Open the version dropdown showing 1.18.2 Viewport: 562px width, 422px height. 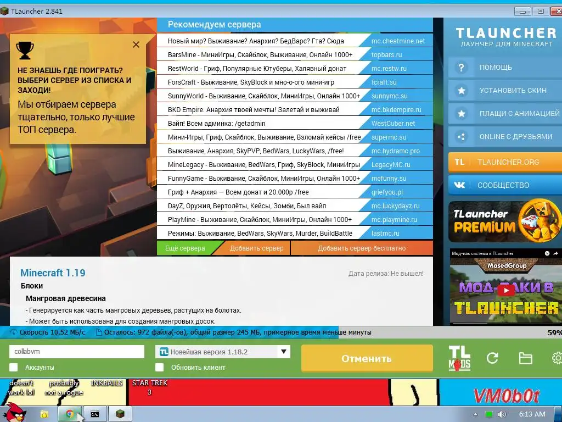pos(223,352)
